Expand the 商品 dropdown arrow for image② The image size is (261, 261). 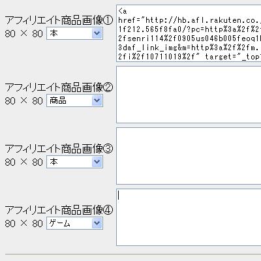97,100
